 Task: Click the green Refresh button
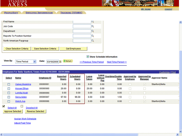coord(68,61)
